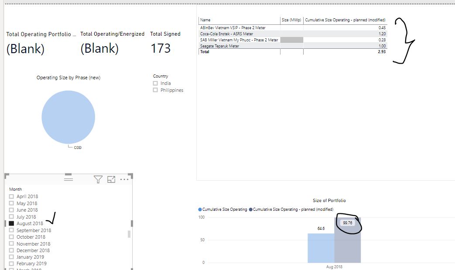Check the December 2018 month box
The image size is (455, 270).
point(11,250)
